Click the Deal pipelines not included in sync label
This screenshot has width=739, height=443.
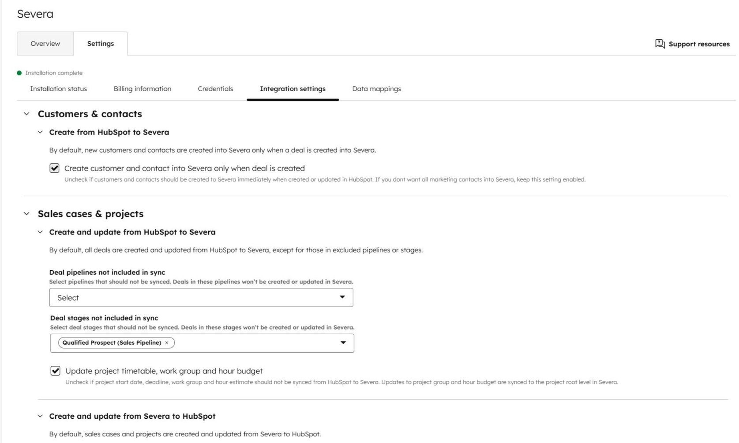click(107, 272)
